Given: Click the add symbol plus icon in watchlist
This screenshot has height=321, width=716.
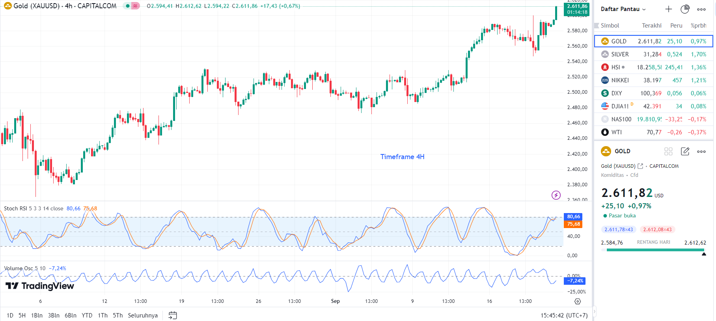Looking at the screenshot, I should pos(668,9).
